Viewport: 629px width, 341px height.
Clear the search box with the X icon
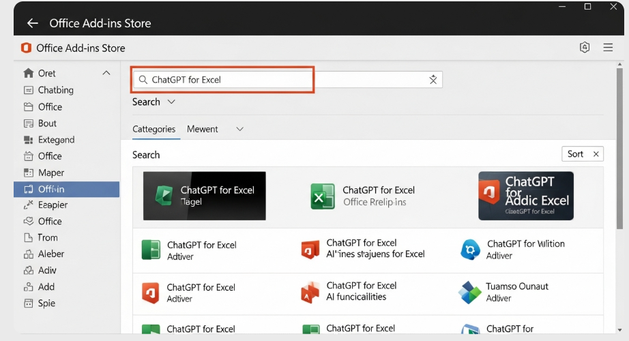point(433,79)
